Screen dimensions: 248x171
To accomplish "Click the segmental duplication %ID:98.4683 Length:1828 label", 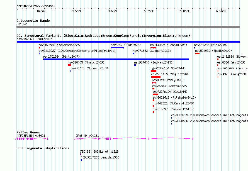I will (99, 152).
